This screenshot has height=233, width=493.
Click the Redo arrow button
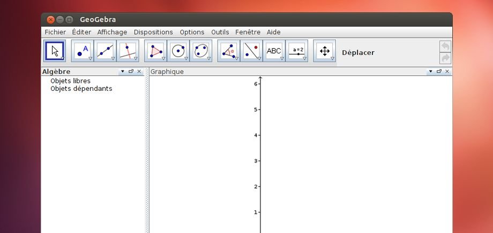coord(445,58)
